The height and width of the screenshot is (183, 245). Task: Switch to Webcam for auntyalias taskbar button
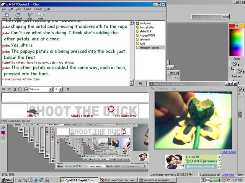157,180
